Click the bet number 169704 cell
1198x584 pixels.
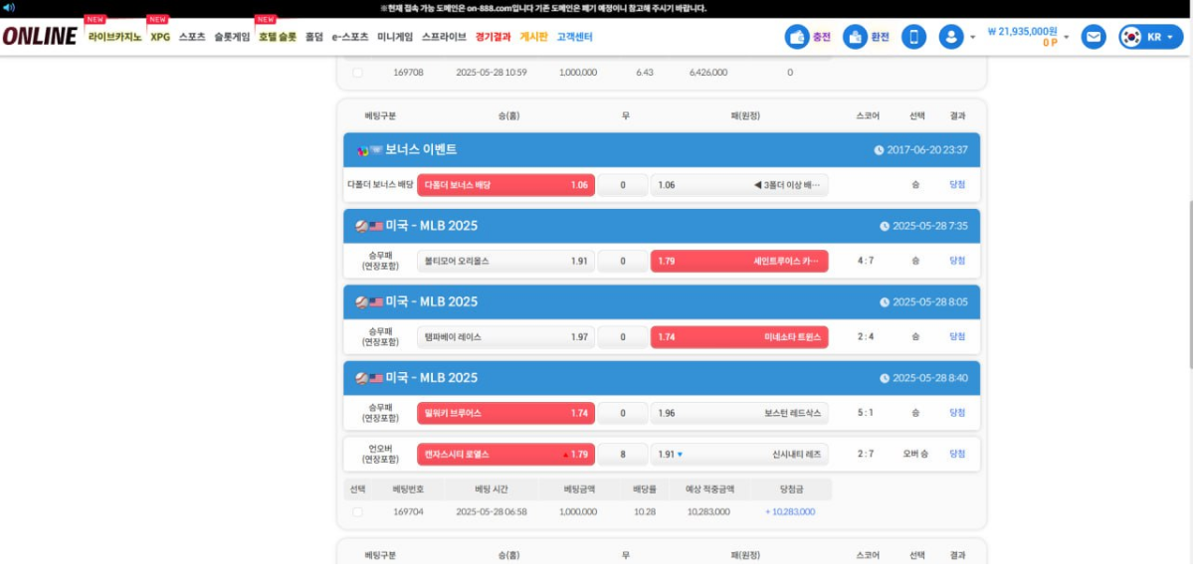tap(408, 511)
